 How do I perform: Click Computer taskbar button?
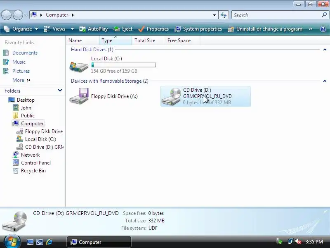coord(99,242)
